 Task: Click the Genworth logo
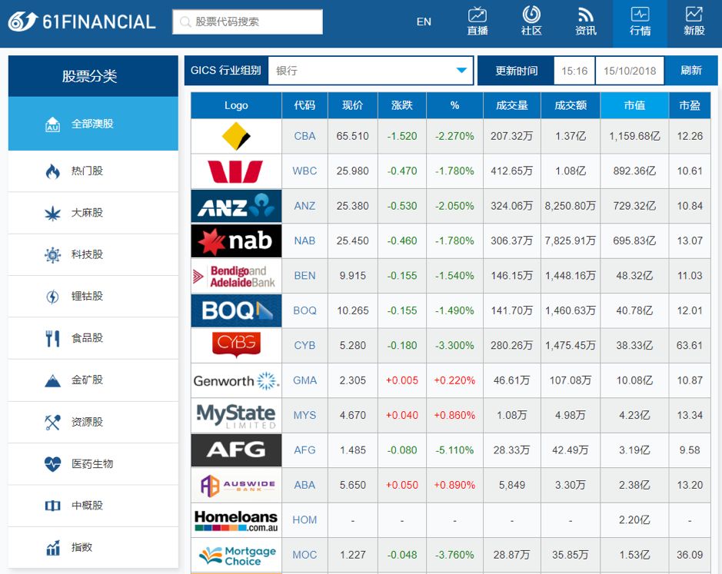tap(236, 380)
